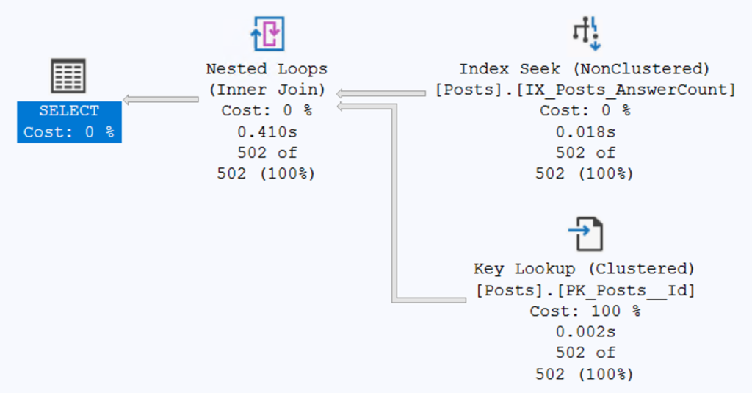Select the (Inner Join) label
The width and height of the screenshot is (752, 393).
tap(267, 90)
